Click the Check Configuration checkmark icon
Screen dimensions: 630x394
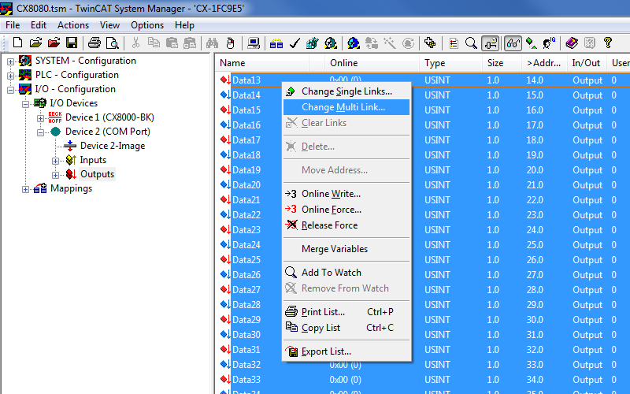point(295,43)
